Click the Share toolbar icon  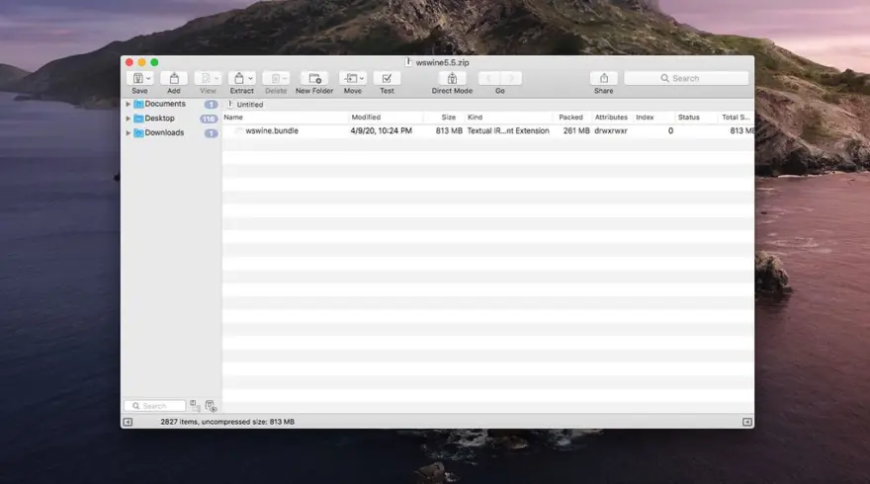pos(604,78)
